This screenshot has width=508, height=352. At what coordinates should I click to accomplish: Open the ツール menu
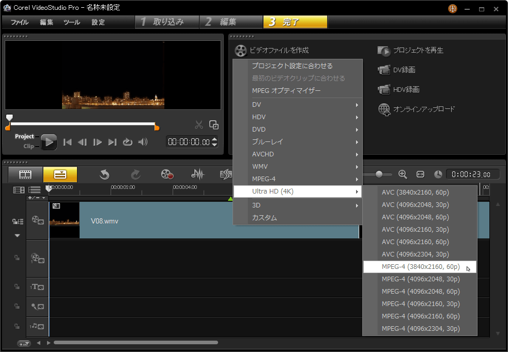[x=72, y=22]
